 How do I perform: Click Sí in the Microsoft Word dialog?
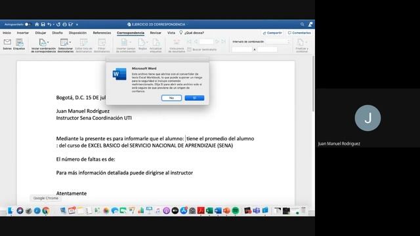194,98
